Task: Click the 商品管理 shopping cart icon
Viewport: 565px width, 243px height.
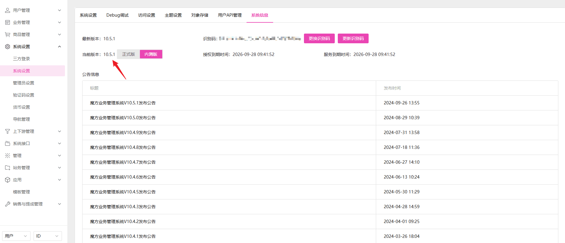Action: (x=8, y=34)
